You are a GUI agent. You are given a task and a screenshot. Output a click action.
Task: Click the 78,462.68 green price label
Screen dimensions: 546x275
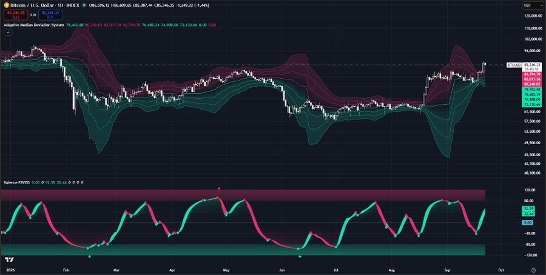532,90
